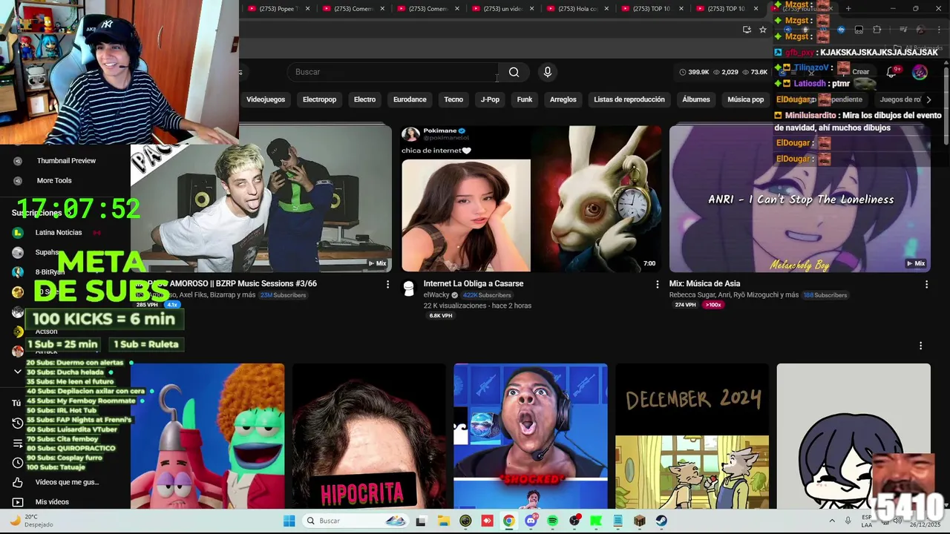950x534 pixels.
Task: Select the Arreglos filter chip
Action: 563,99
